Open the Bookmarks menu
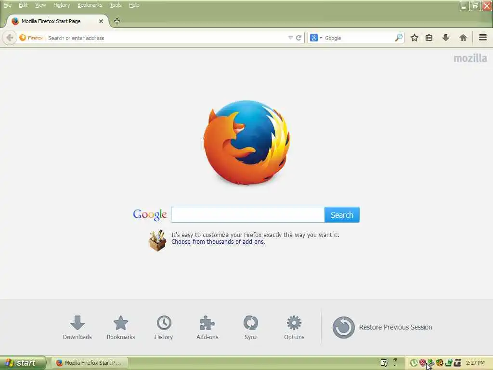 pos(90,5)
